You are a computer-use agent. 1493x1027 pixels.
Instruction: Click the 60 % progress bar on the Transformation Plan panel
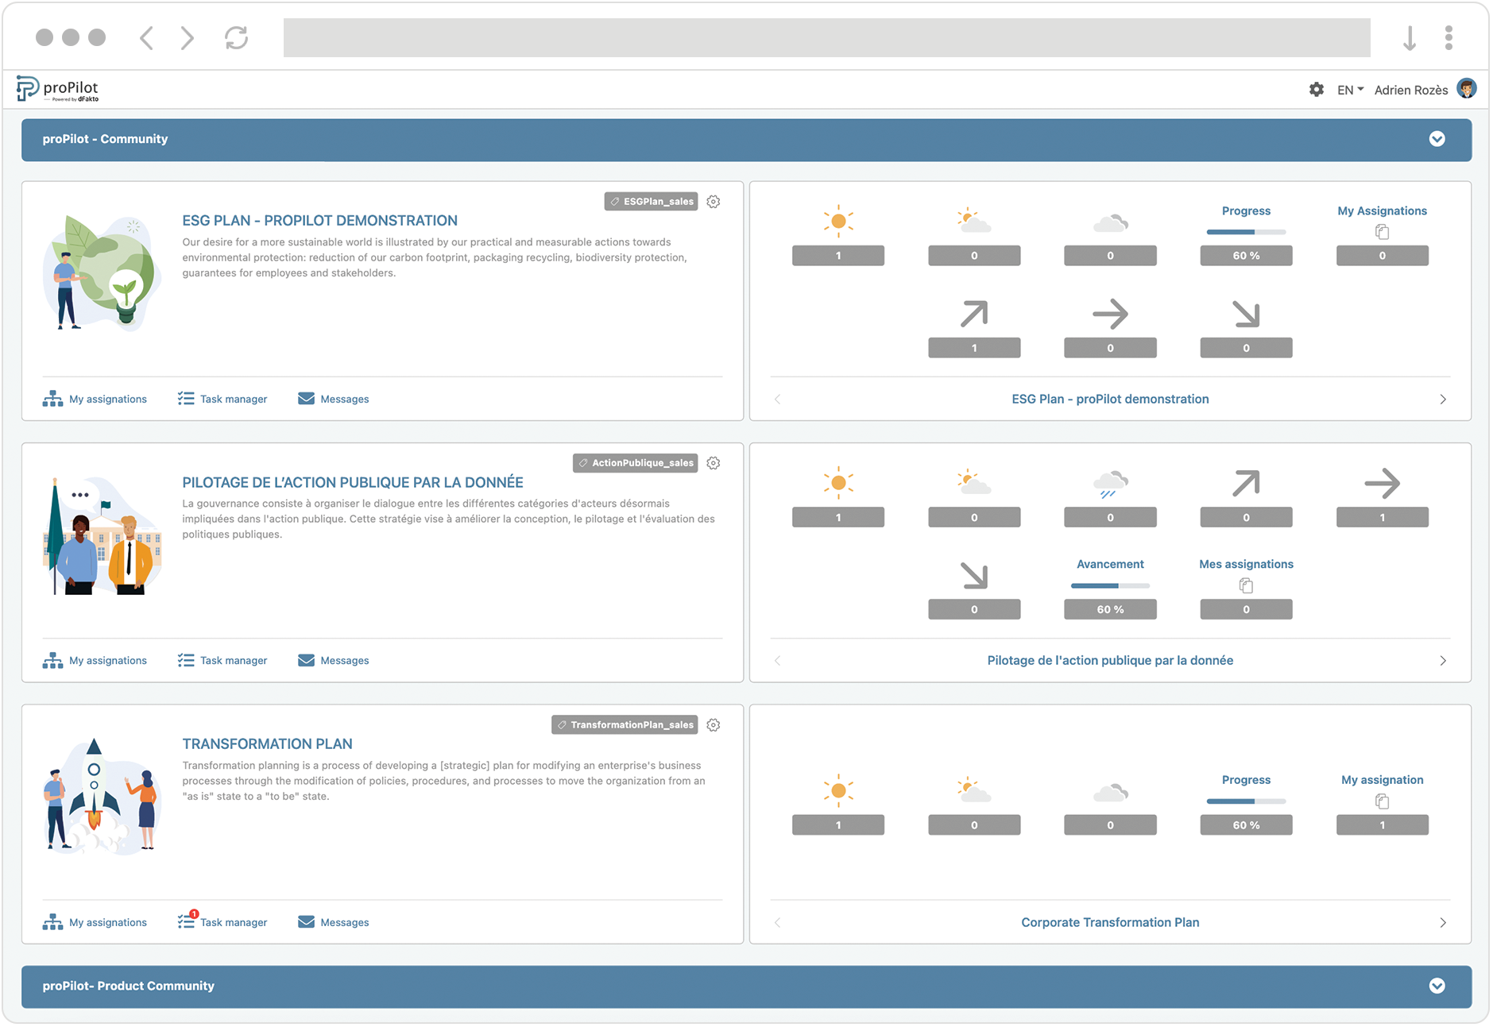[1246, 824]
